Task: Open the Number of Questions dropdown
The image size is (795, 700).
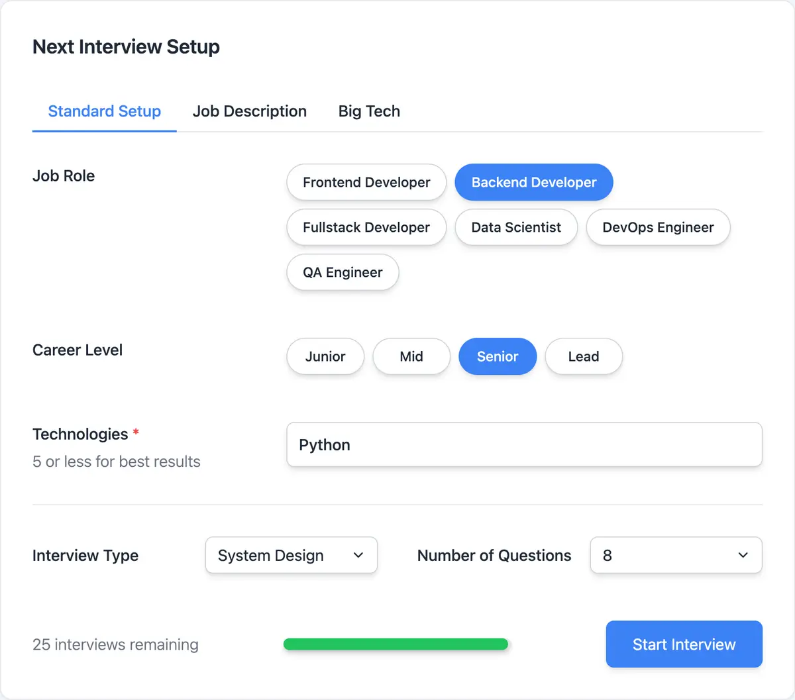Action: pos(675,555)
